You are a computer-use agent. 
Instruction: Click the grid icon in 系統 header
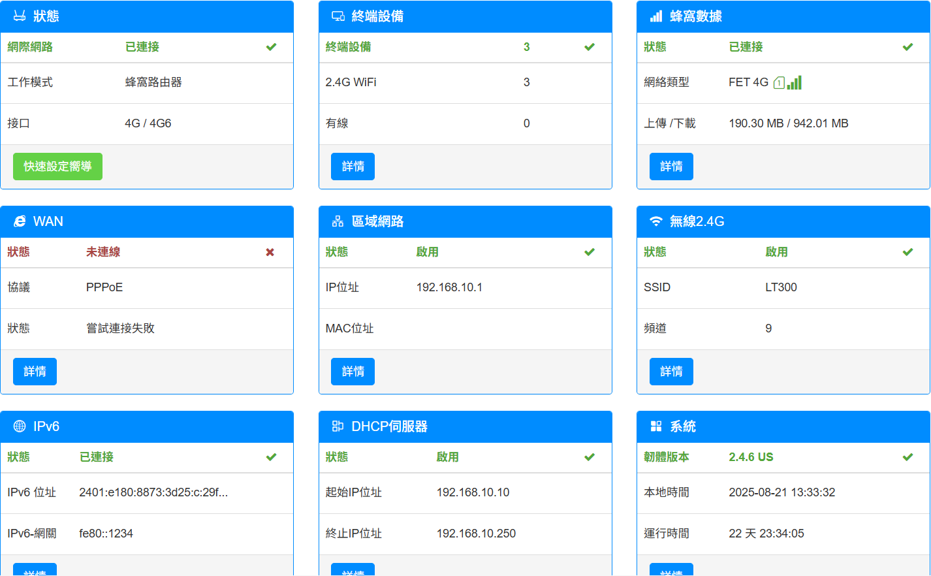click(x=656, y=426)
